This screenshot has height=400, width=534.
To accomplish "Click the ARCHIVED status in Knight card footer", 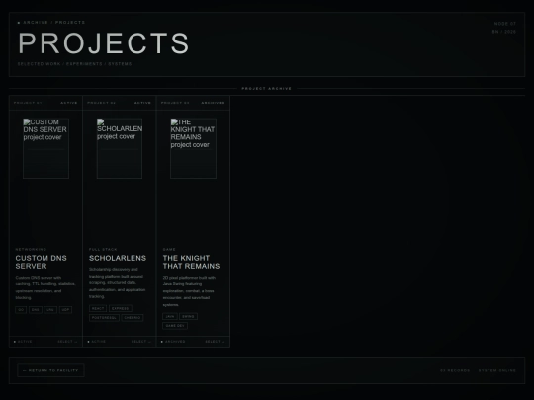I will coord(175,342).
